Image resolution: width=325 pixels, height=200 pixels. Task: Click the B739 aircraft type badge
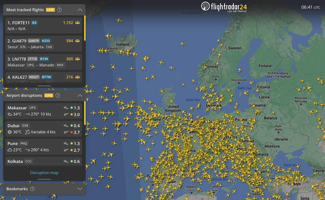coord(44,59)
